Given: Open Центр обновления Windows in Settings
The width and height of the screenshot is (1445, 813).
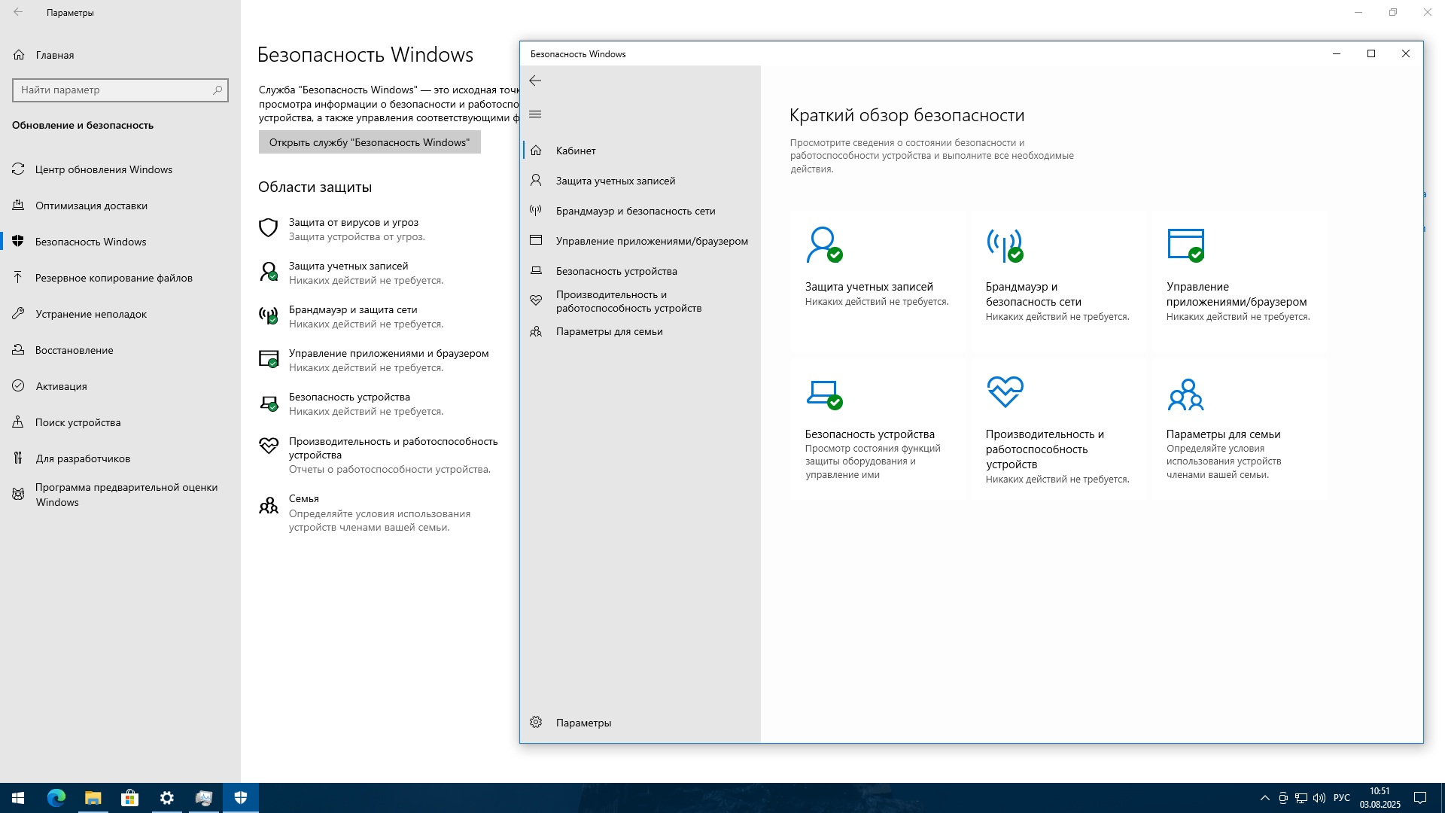Looking at the screenshot, I should click(x=120, y=169).
